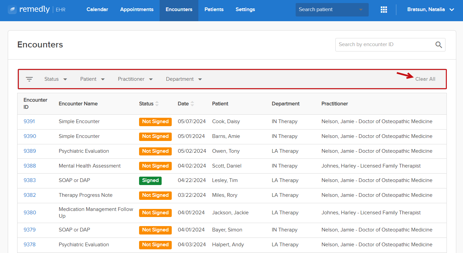Viewport: 463px width, 253px height.
Task: Go to the Patients tab
Action: (x=214, y=9)
